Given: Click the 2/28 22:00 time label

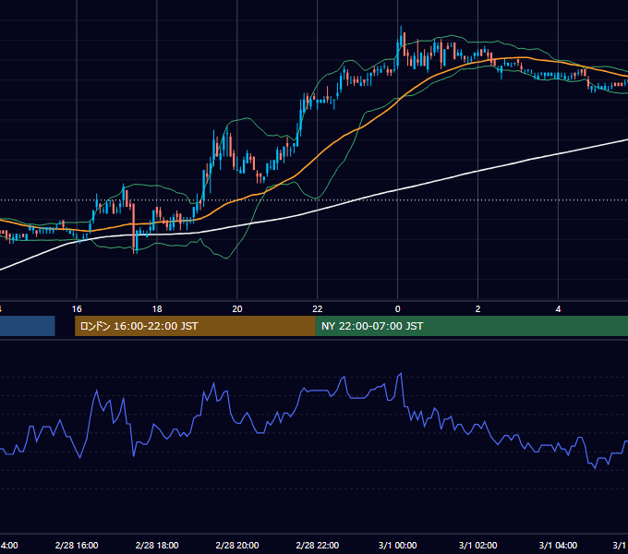Looking at the screenshot, I should pyautogui.click(x=317, y=545).
